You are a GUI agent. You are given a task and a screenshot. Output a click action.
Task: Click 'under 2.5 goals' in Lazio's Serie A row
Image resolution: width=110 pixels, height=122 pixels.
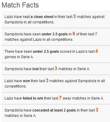(x=46, y=52)
